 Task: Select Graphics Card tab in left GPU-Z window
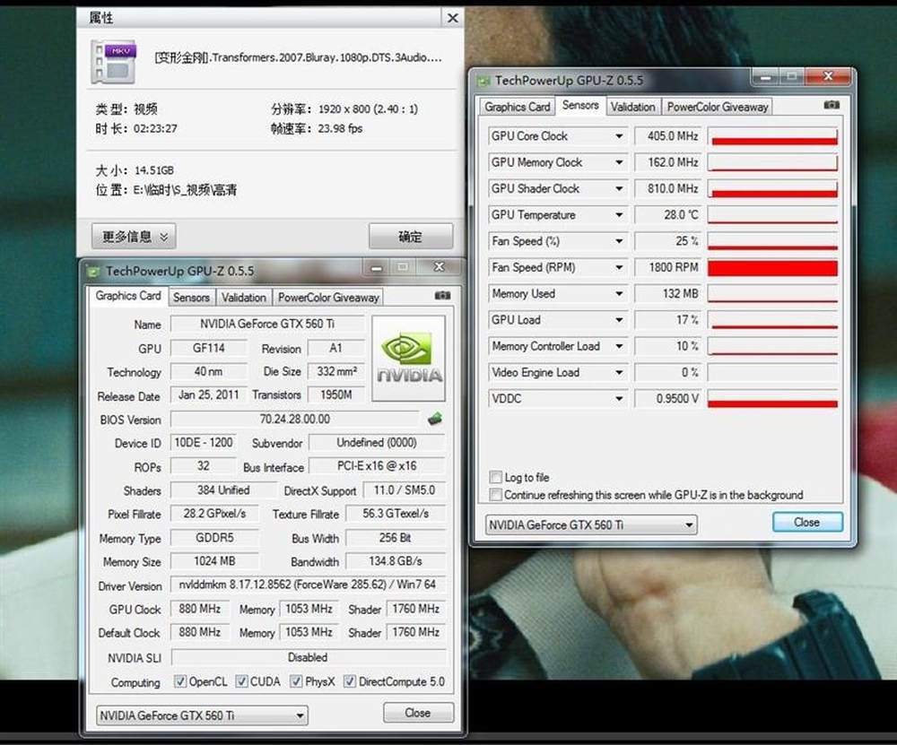[128, 296]
